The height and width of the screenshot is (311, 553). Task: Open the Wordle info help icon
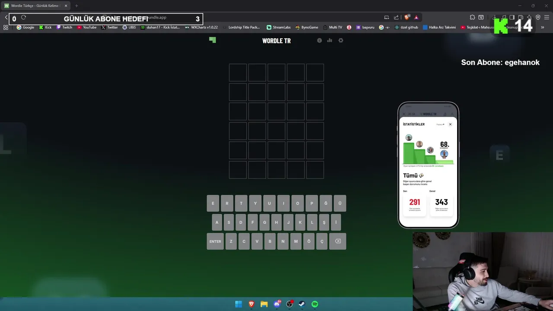click(x=320, y=40)
